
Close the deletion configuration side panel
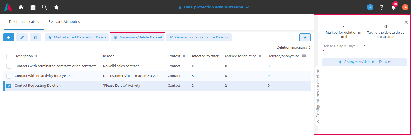pos(406,22)
